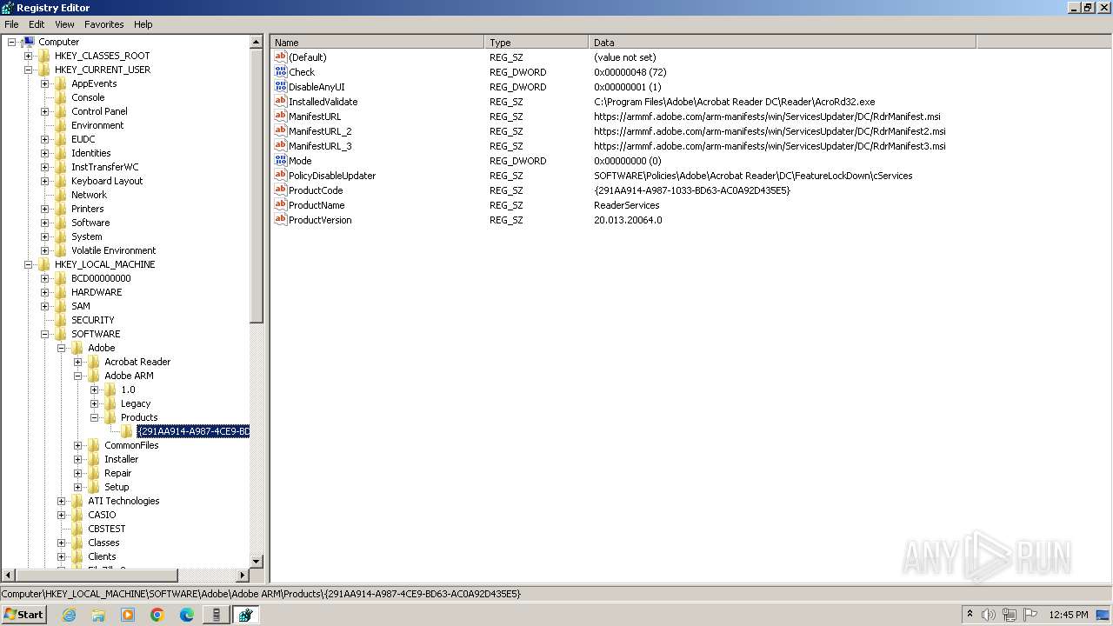Sort values by Type column
The height and width of the screenshot is (626, 1113).
(537, 42)
